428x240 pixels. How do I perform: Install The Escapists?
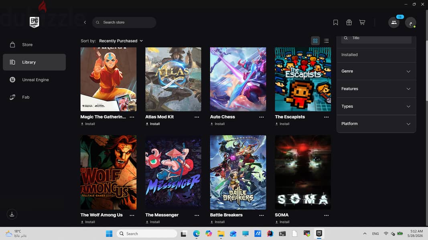coord(282,124)
